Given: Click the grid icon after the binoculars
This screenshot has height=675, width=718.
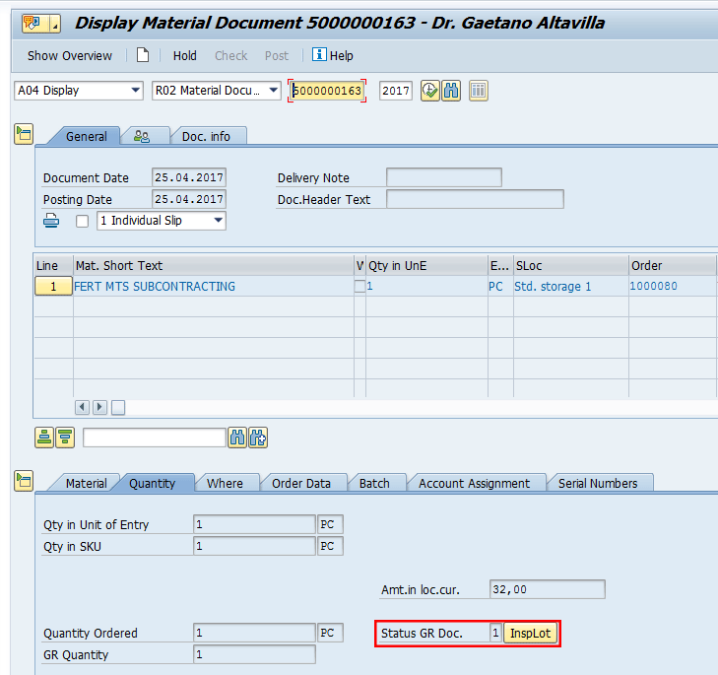Looking at the screenshot, I should pyautogui.click(x=479, y=91).
